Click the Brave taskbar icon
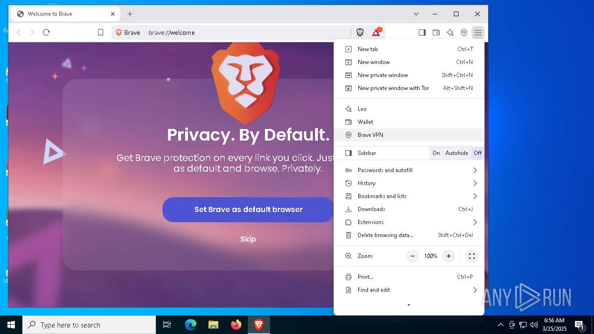 259,325
